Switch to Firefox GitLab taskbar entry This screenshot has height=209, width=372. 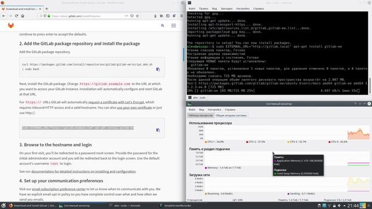(33, 206)
